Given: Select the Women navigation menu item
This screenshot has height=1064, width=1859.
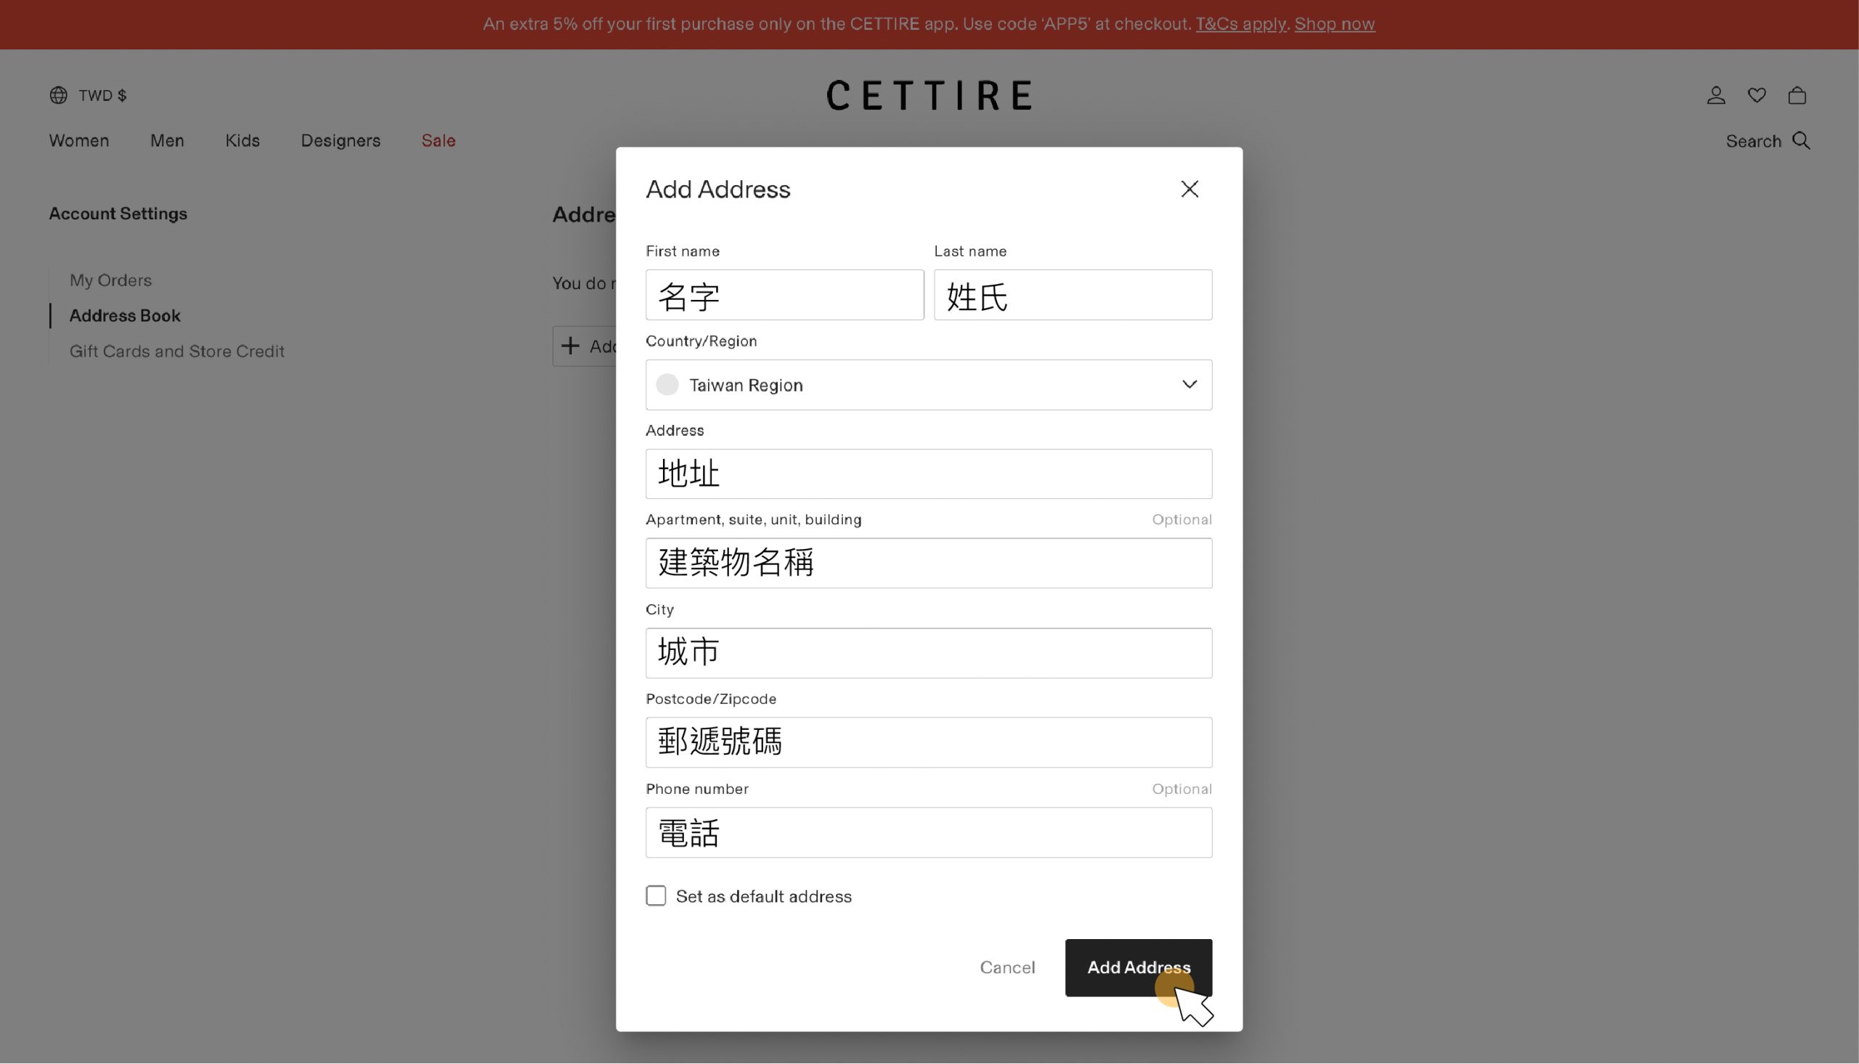Looking at the screenshot, I should tap(79, 140).
